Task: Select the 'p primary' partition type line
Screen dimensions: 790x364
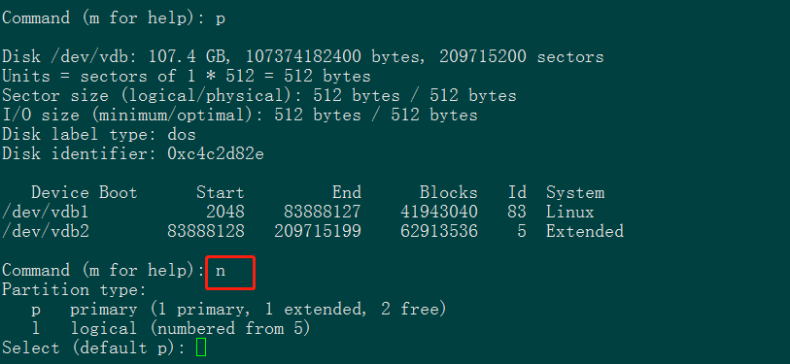Action: (239, 309)
